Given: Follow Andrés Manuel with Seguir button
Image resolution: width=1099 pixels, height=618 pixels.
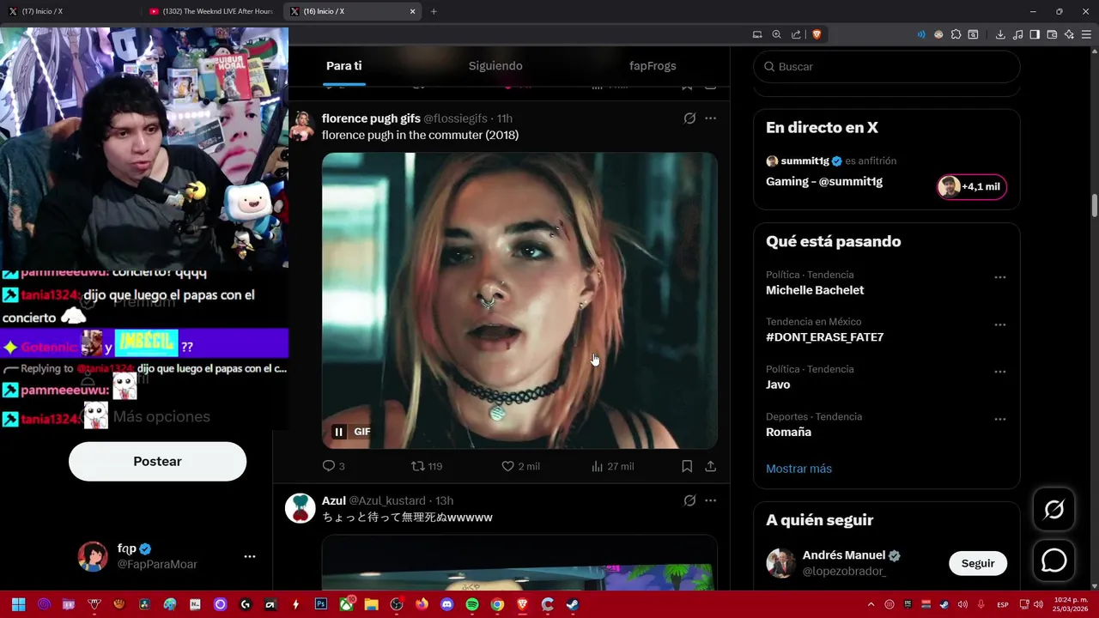Looking at the screenshot, I should tap(978, 563).
